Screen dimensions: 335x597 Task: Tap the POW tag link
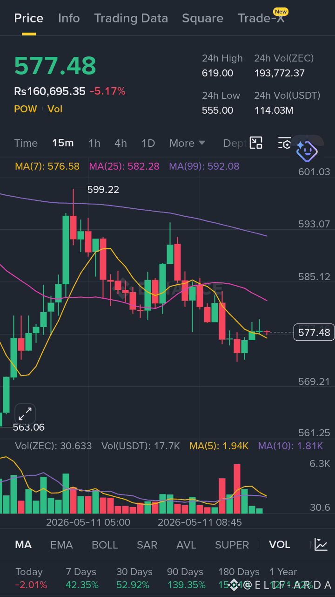[x=26, y=109]
